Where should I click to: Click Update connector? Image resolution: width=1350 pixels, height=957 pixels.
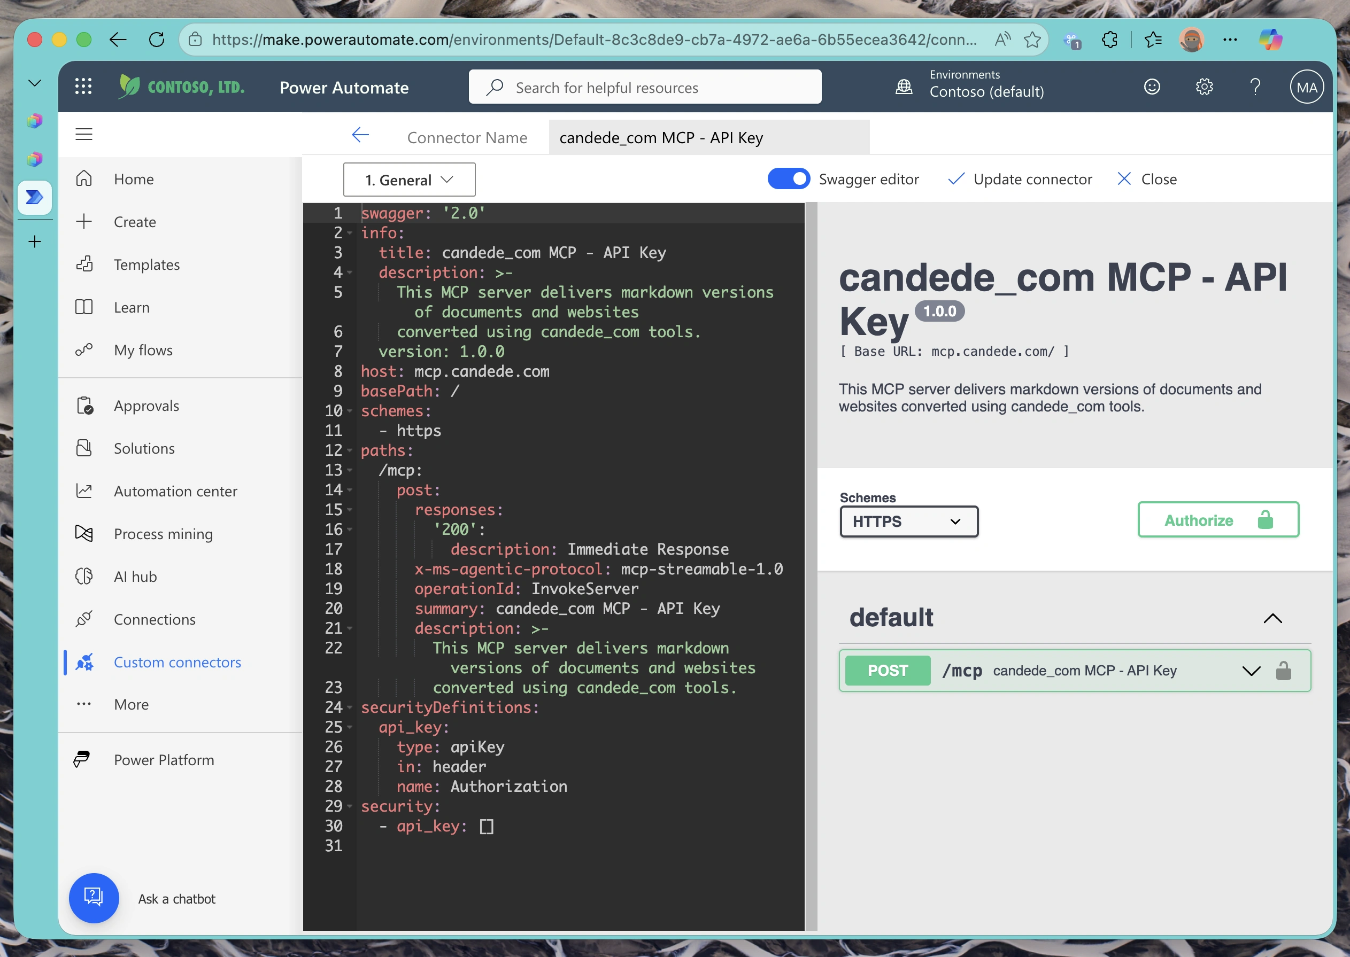point(1020,179)
